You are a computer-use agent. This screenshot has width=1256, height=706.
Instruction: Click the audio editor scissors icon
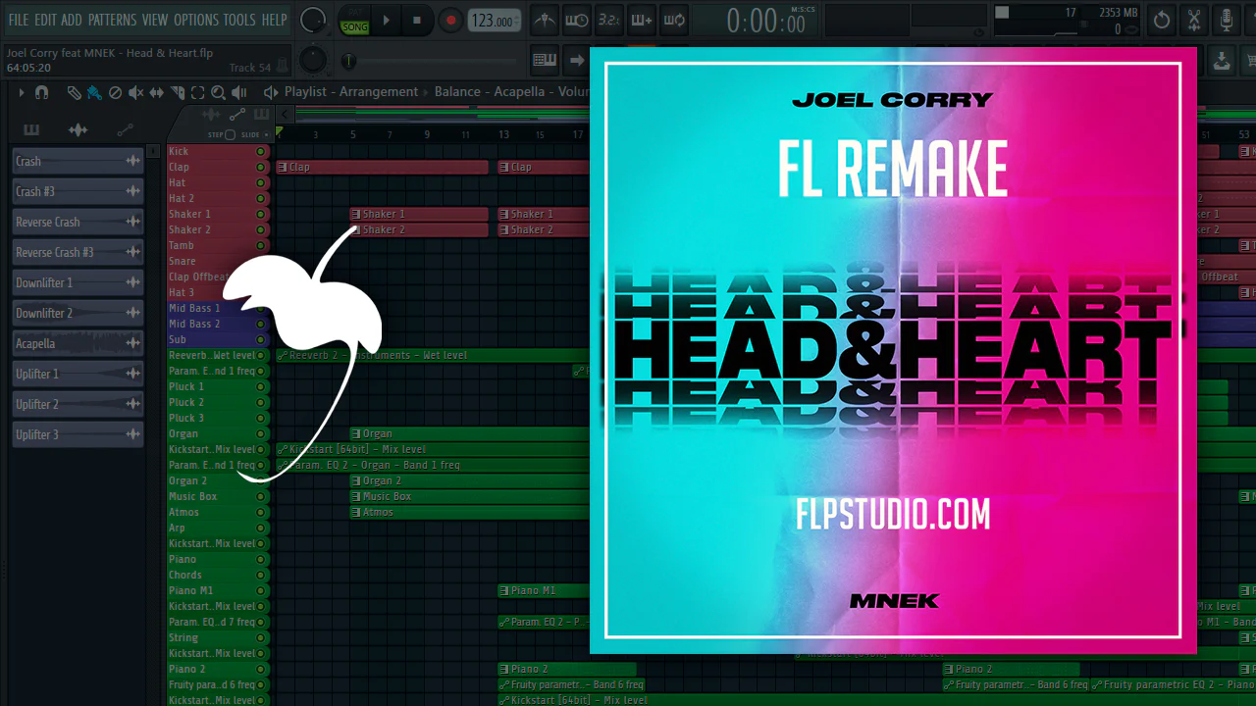tap(1194, 20)
